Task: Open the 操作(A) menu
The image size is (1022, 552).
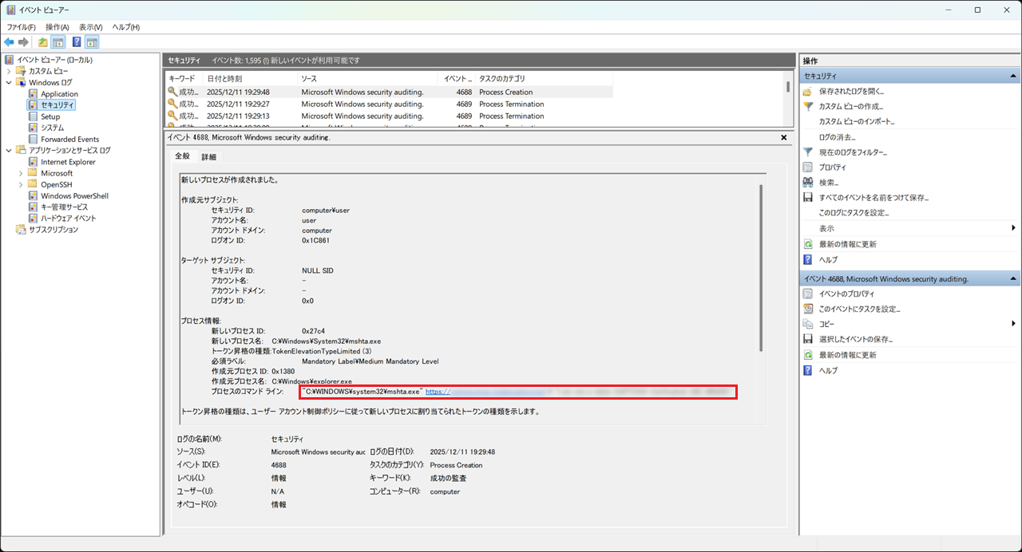Action: point(57,27)
